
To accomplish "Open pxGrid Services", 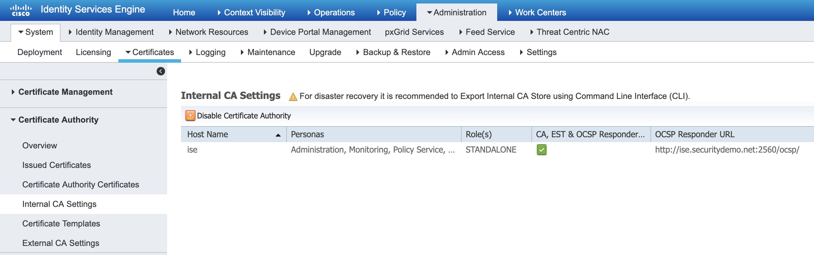I will pos(414,32).
